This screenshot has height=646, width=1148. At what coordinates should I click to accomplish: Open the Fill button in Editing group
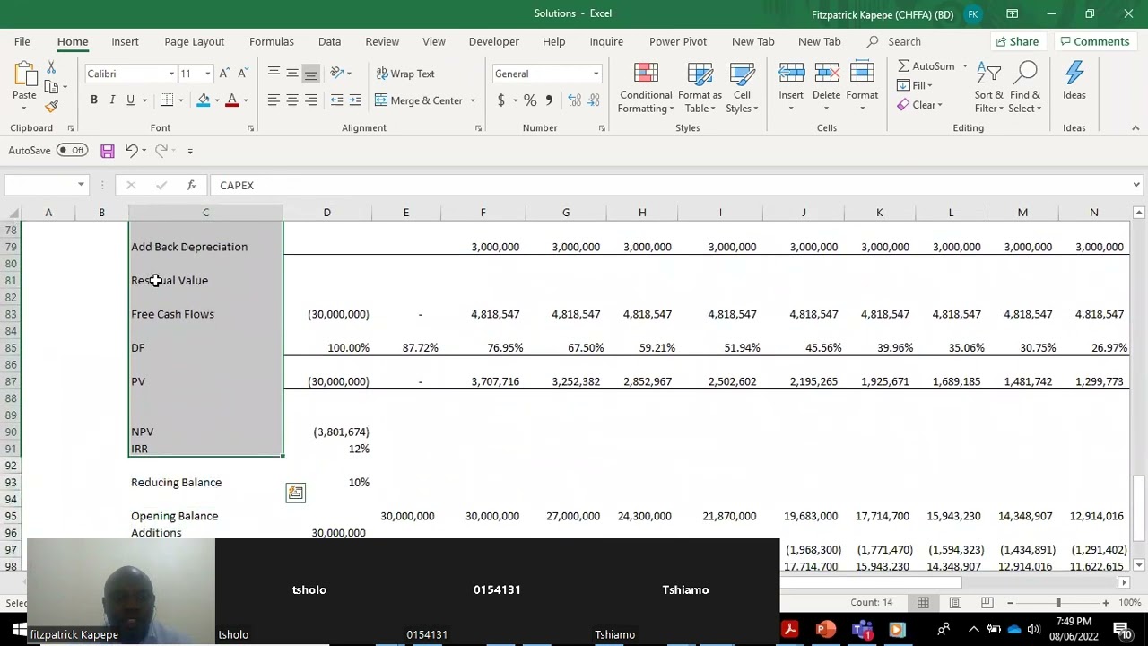tap(915, 85)
